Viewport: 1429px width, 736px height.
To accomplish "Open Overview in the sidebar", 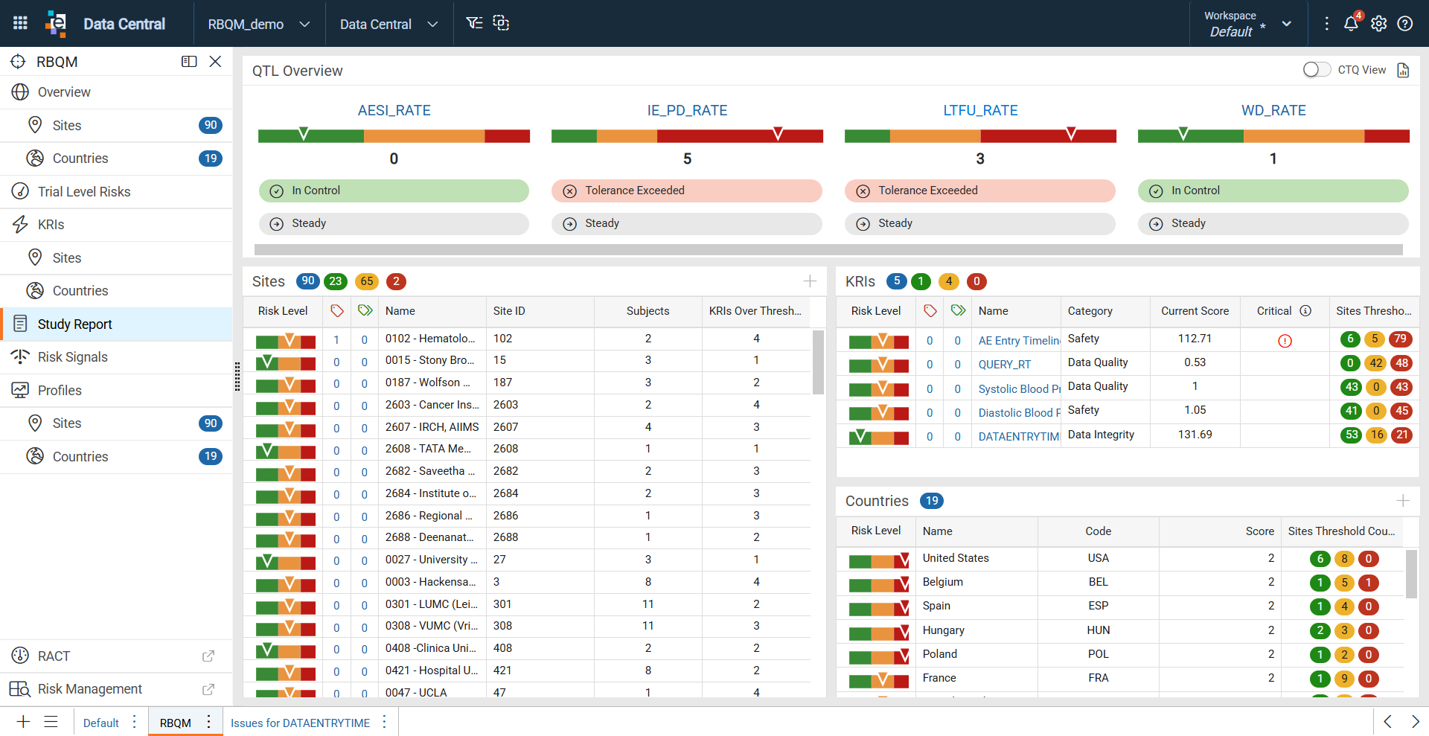I will click(116, 92).
